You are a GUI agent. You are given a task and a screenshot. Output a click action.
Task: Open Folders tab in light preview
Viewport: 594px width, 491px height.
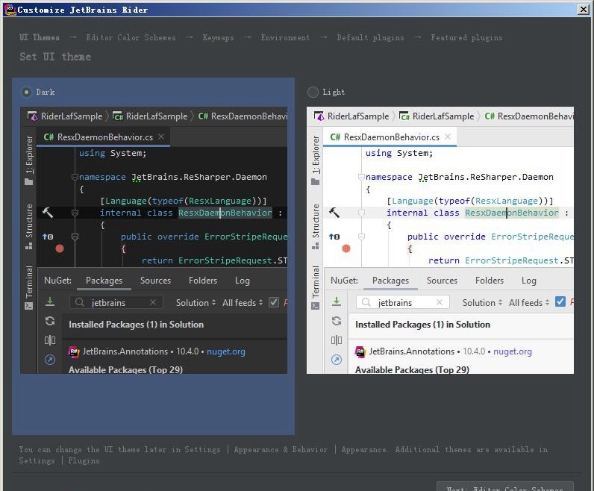point(490,281)
